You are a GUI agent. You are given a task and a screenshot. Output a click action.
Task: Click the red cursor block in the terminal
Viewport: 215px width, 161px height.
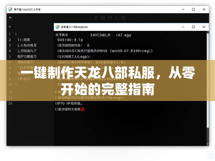82,109
